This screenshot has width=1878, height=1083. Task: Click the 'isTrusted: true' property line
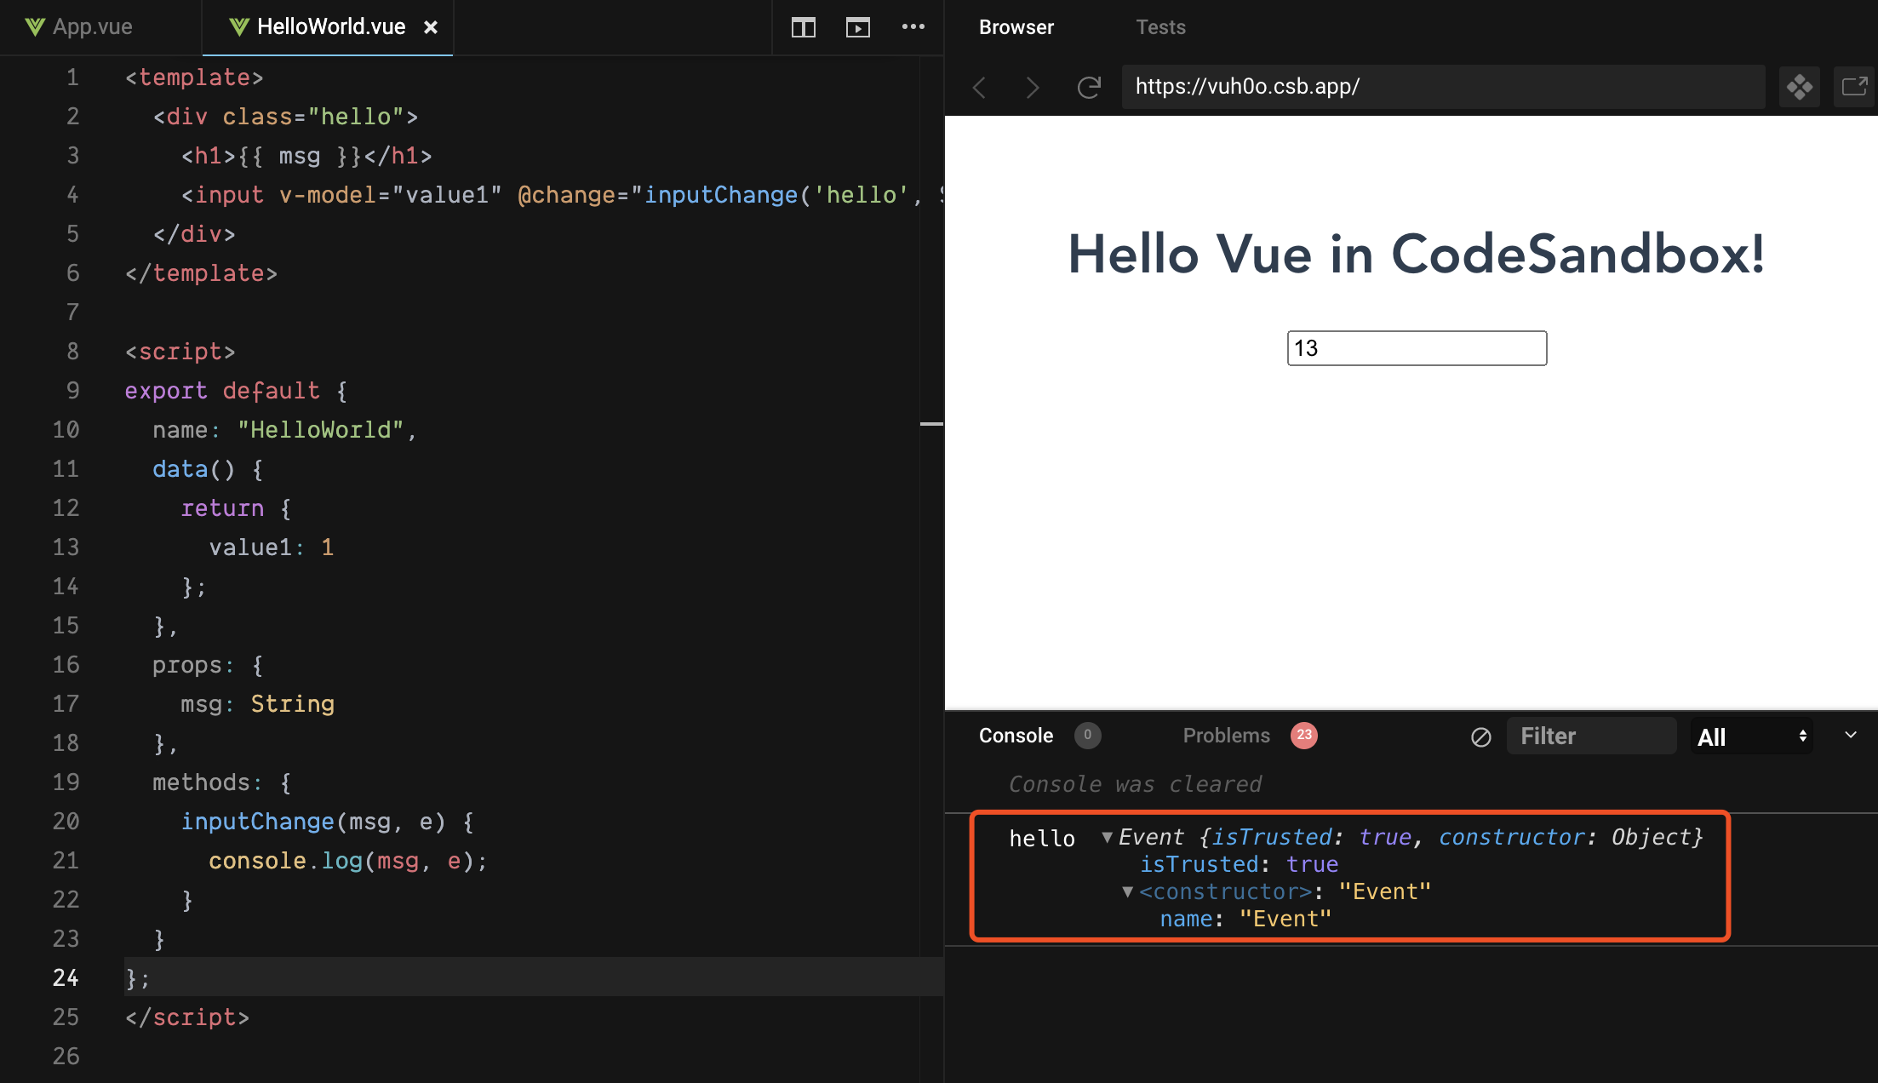pyautogui.click(x=1239, y=865)
